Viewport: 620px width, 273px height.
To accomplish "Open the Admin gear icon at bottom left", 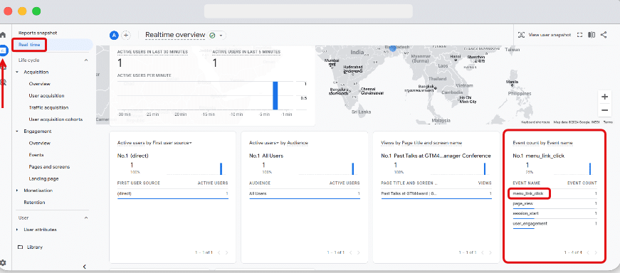I will click(3, 263).
